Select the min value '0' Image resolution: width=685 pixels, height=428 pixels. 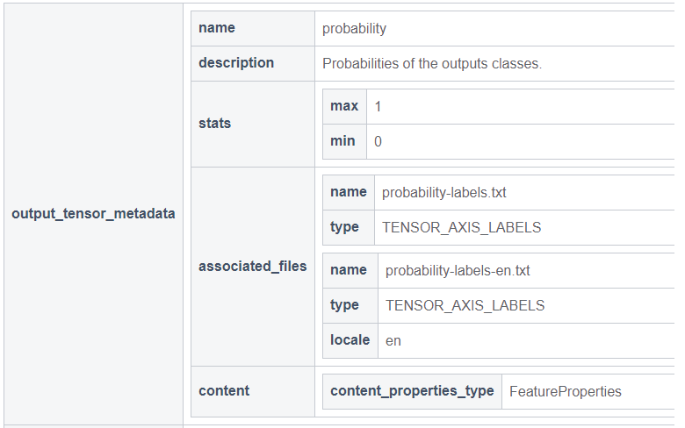(x=379, y=141)
